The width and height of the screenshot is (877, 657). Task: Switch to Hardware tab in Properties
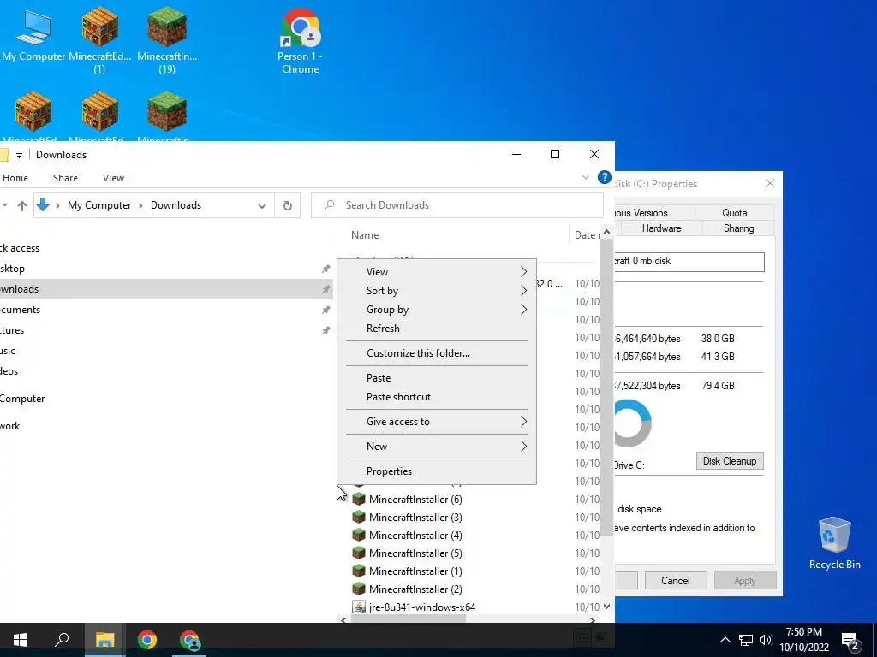pyautogui.click(x=661, y=228)
